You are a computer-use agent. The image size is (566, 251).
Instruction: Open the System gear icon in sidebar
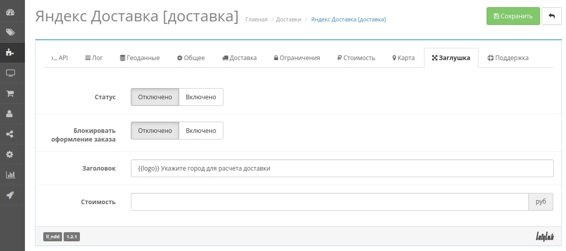(10, 155)
